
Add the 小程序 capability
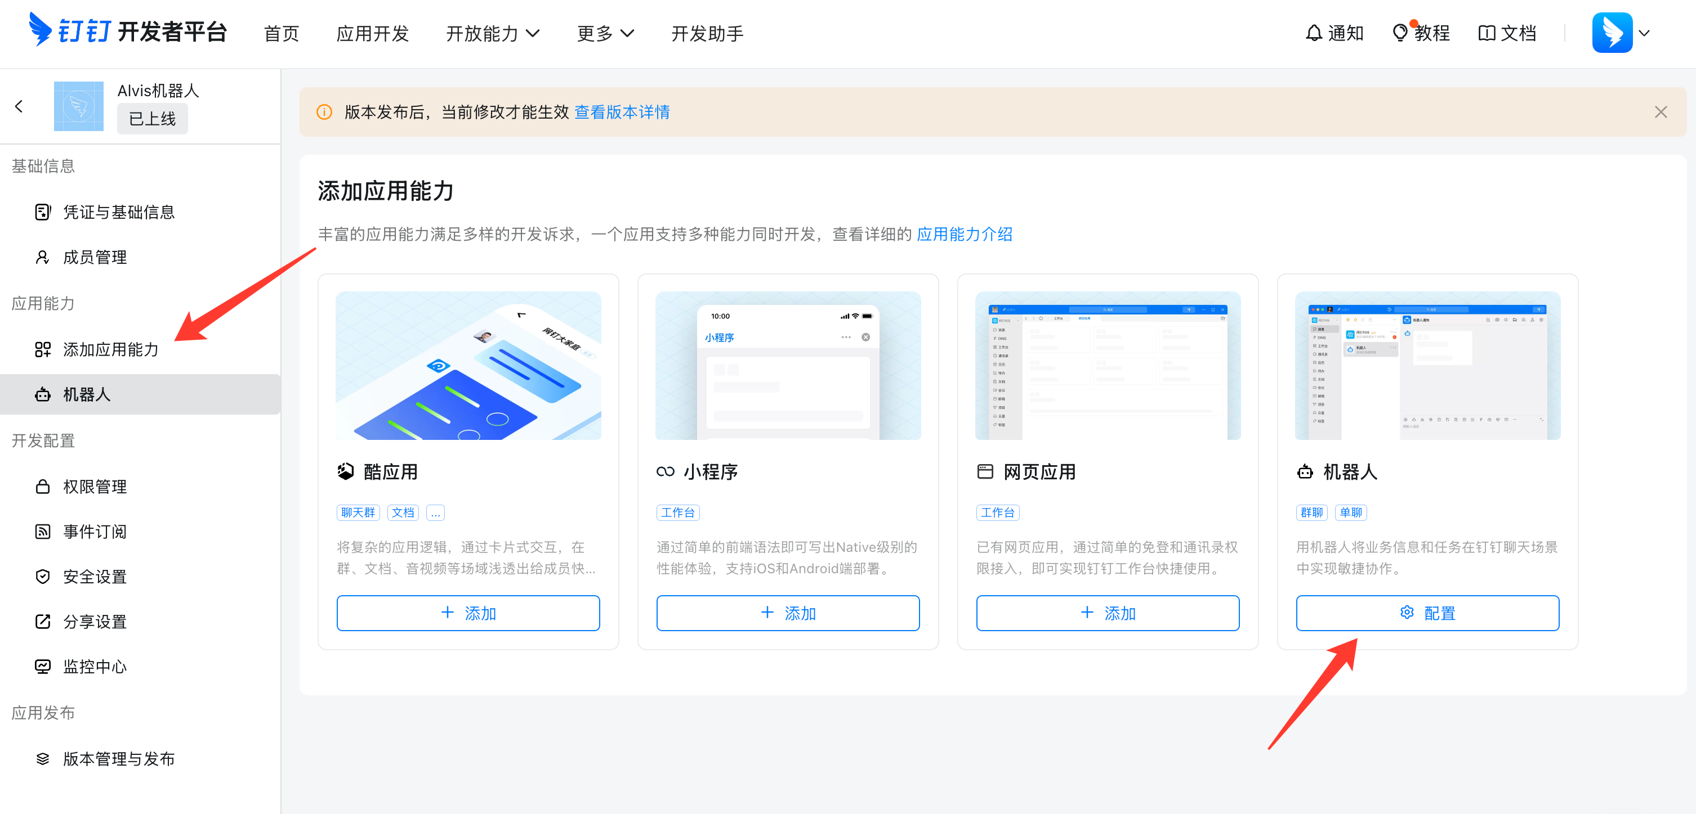[788, 613]
